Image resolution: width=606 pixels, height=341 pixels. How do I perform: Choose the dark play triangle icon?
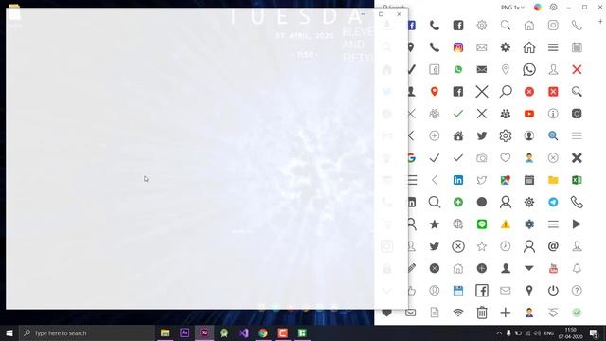[x=577, y=224]
